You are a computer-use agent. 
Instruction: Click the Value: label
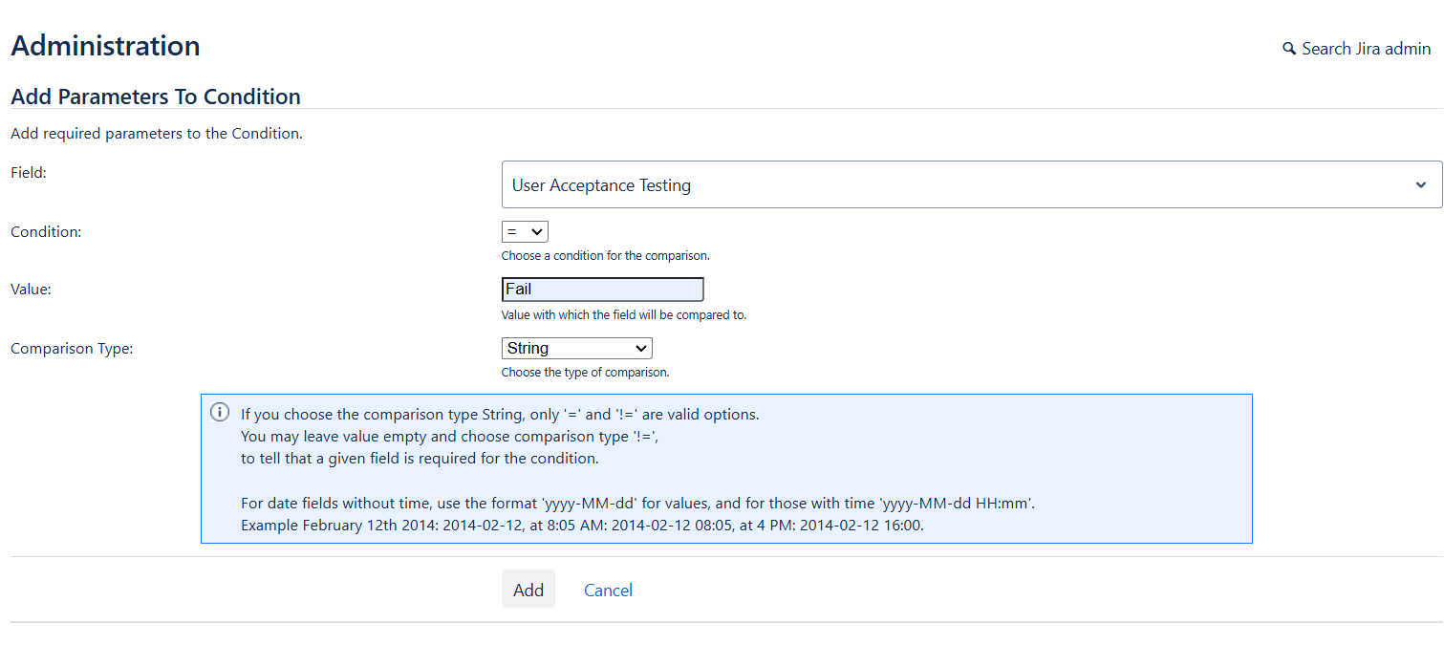(x=31, y=290)
